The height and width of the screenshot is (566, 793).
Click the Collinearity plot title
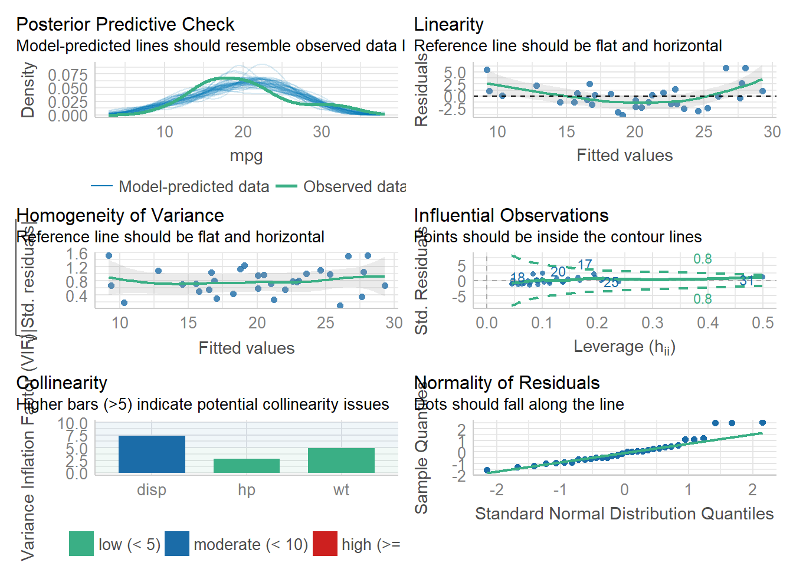point(61,383)
